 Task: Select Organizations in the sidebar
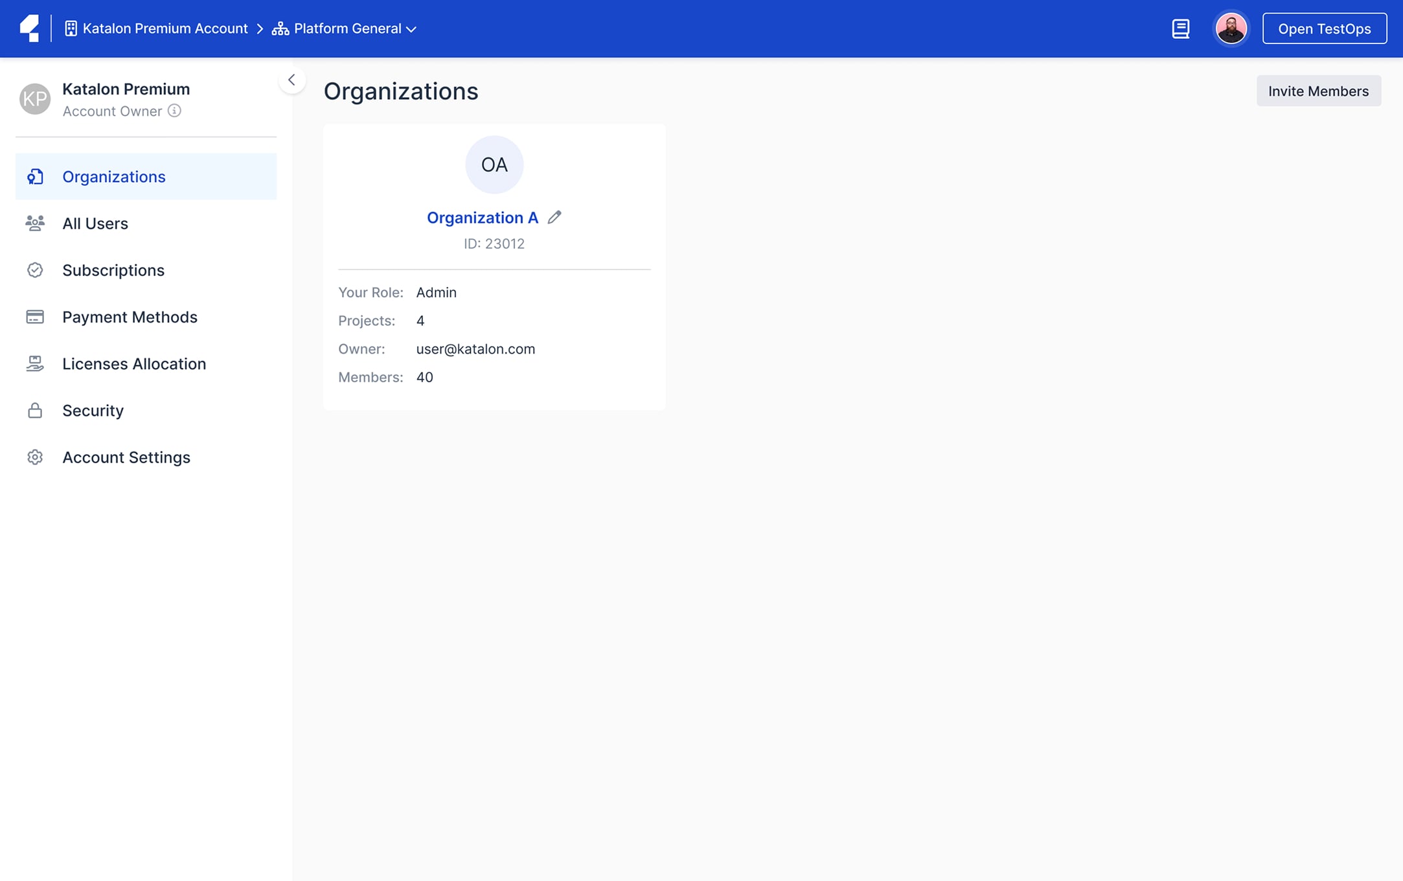click(146, 176)
